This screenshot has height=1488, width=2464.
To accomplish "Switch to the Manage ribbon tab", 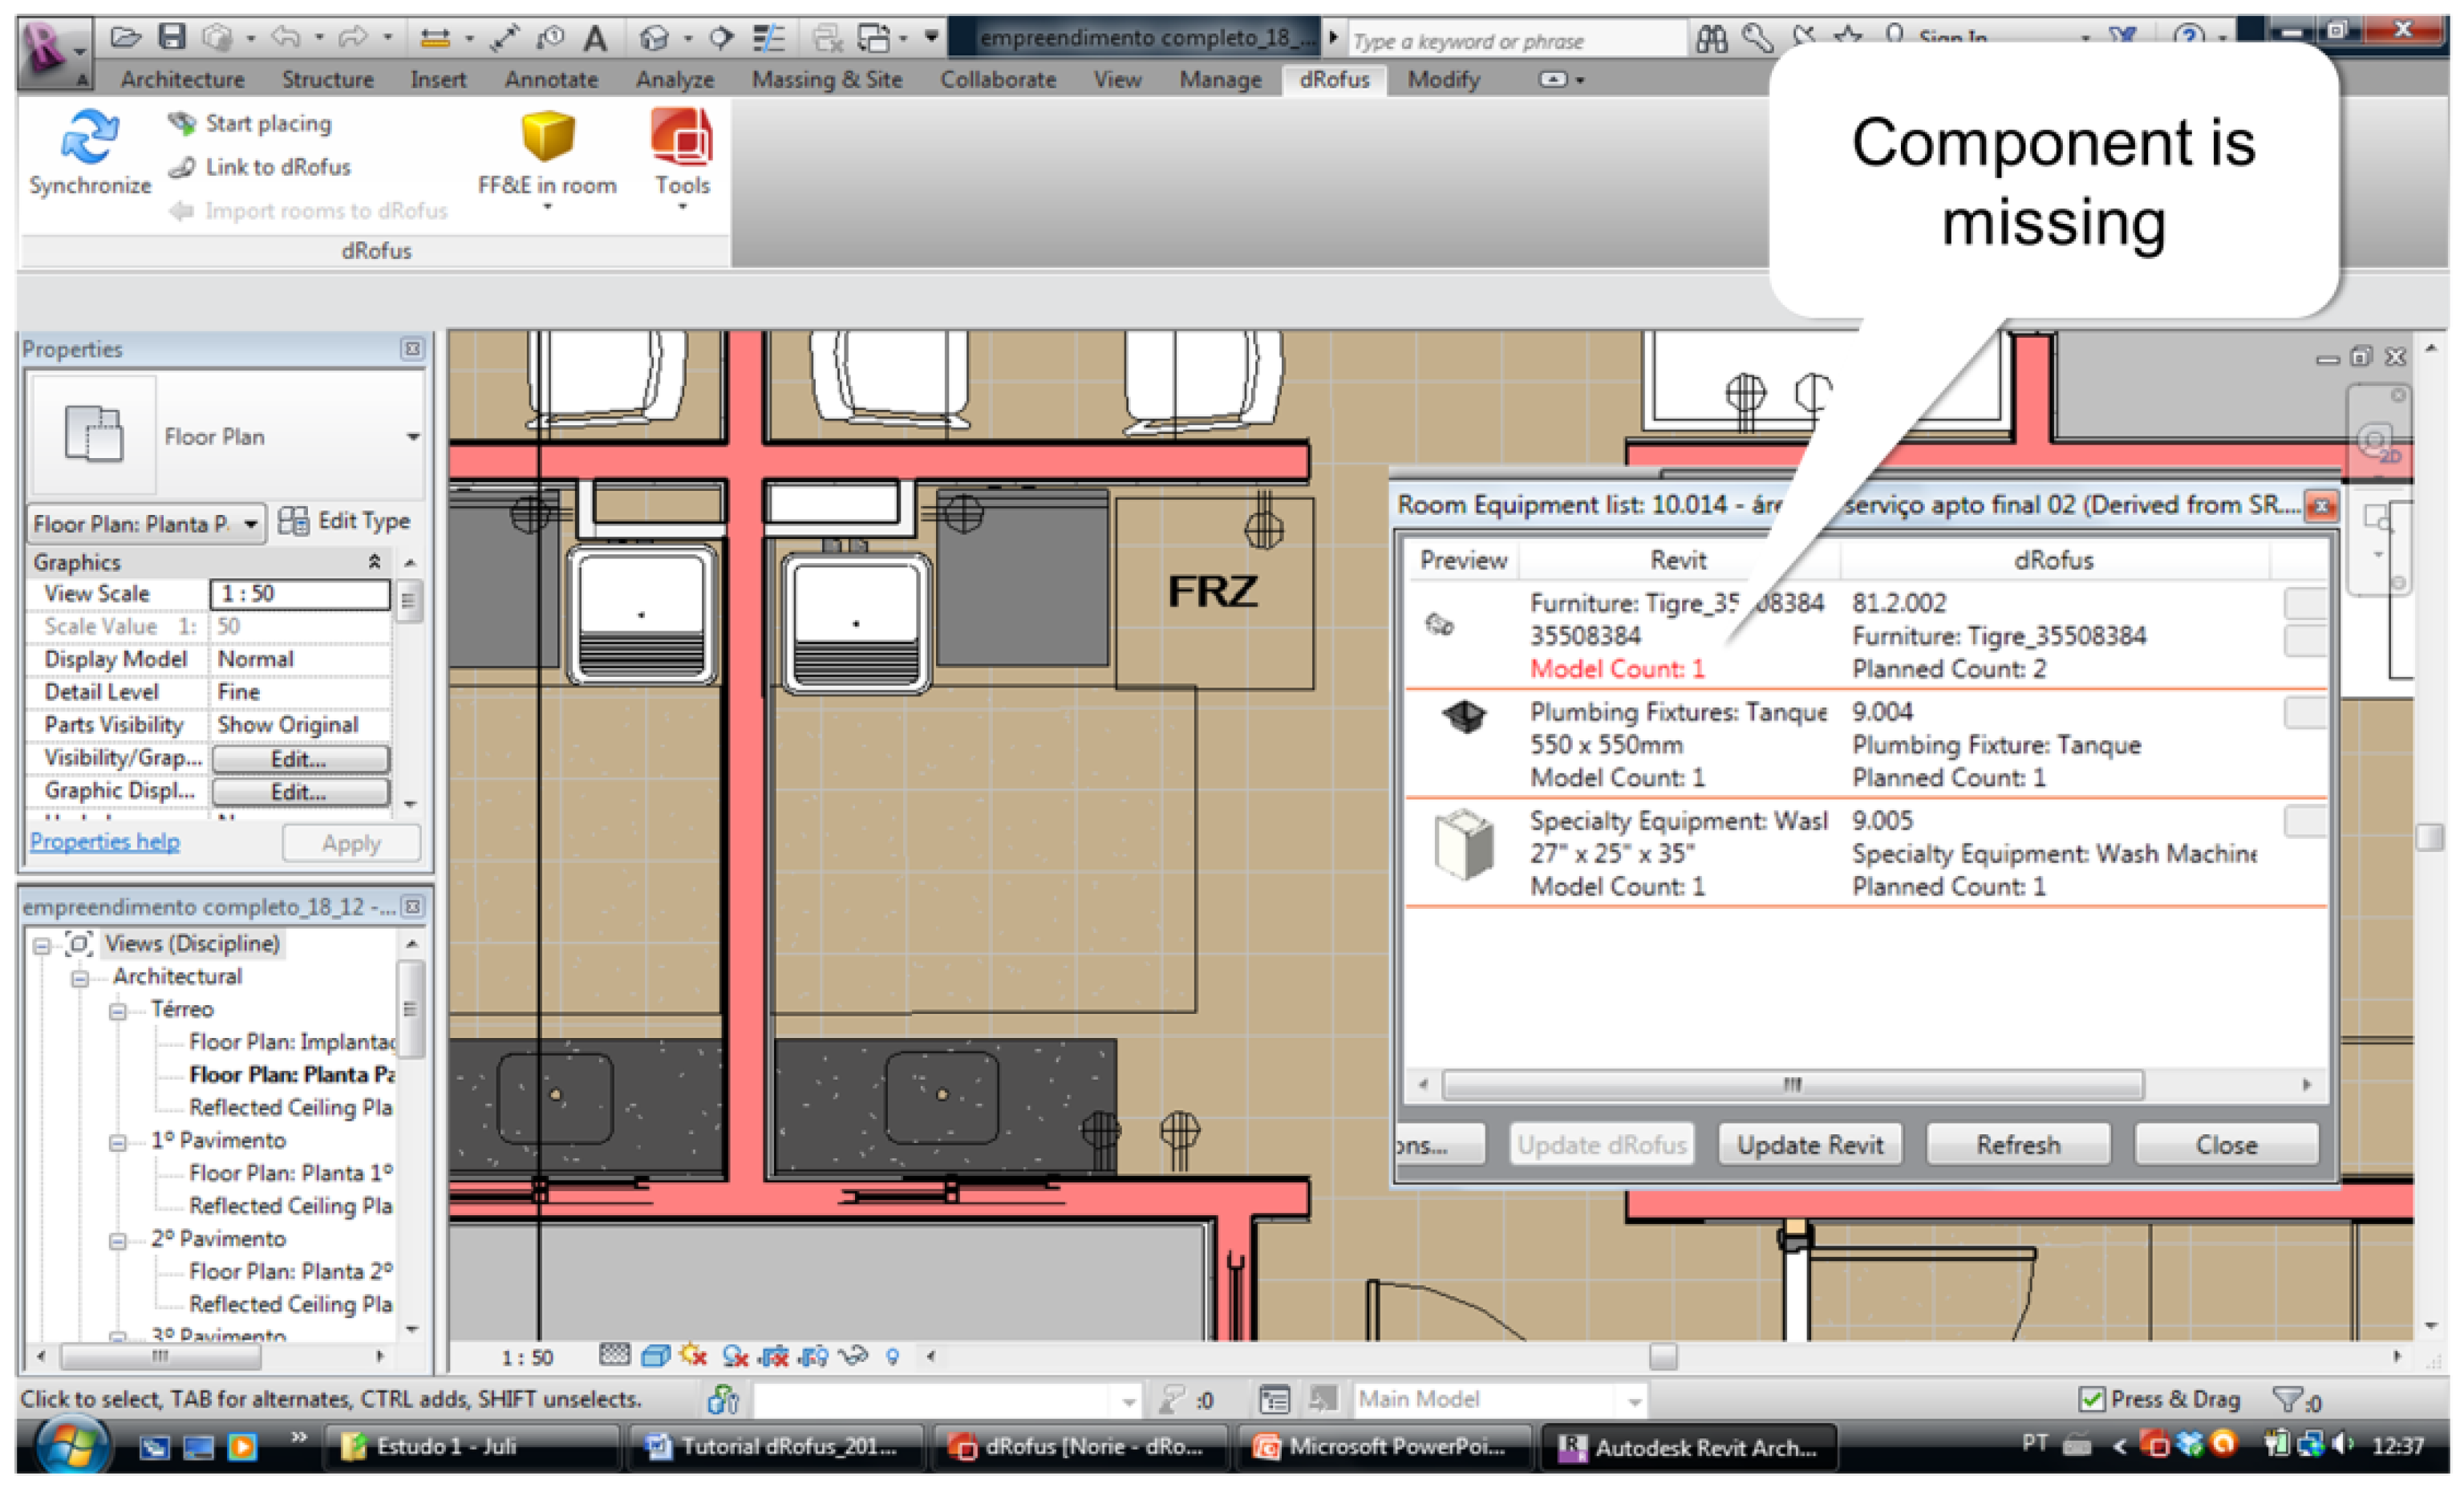I will coord(1220,80).
